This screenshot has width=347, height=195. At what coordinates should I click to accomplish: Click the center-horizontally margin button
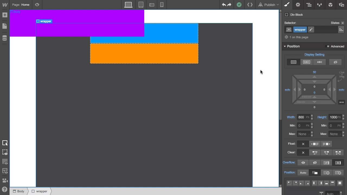[x=341, y=102]
